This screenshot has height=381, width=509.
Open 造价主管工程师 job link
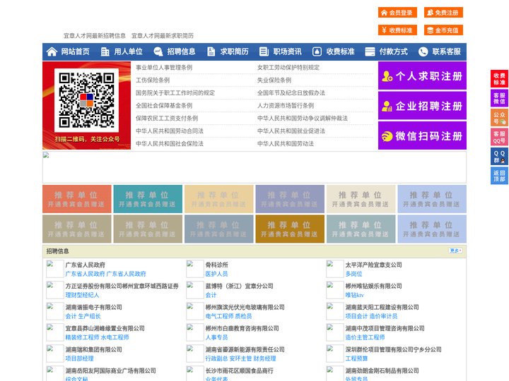tap(365, 337)
